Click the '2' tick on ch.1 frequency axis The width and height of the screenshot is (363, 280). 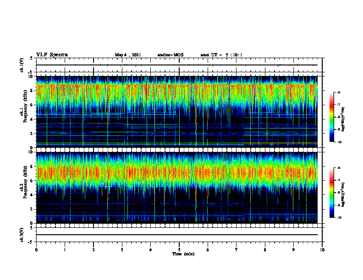[32, 134]
